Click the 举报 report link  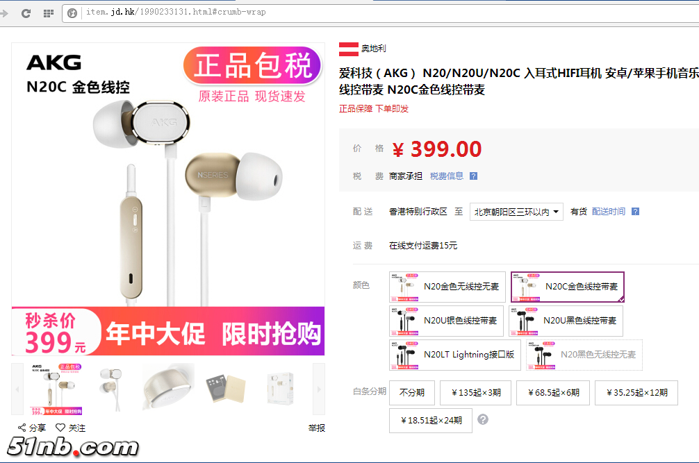click(x=317, y=428)
